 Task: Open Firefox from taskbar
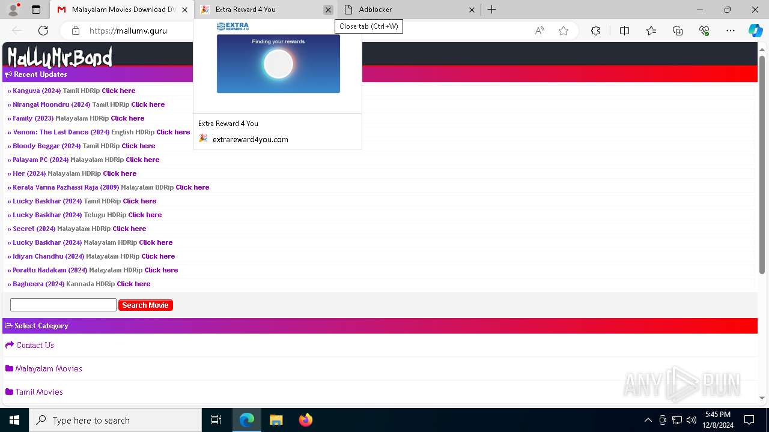pyautogui.click(x=305, y=420)
